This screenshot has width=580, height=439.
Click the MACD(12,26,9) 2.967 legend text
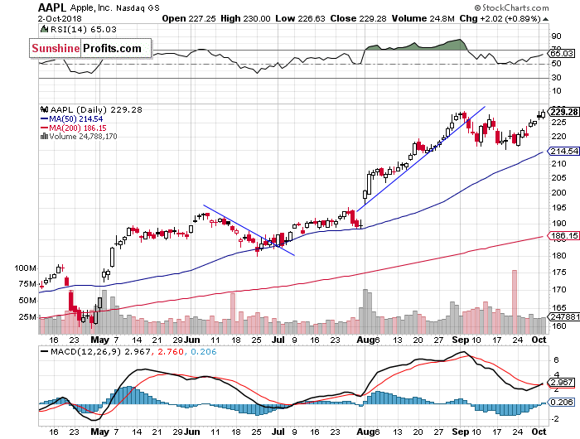pyautogui.click(x=100, y=352)
